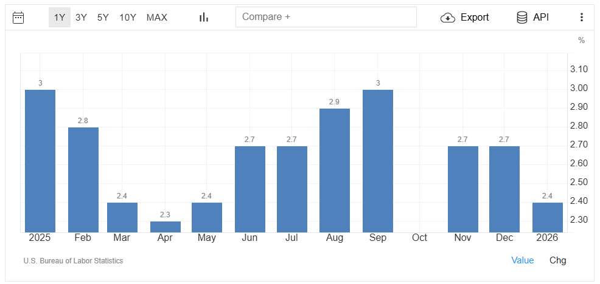Switch to the 5Y time range
600x284 pixels.
(x=103, y=17)
